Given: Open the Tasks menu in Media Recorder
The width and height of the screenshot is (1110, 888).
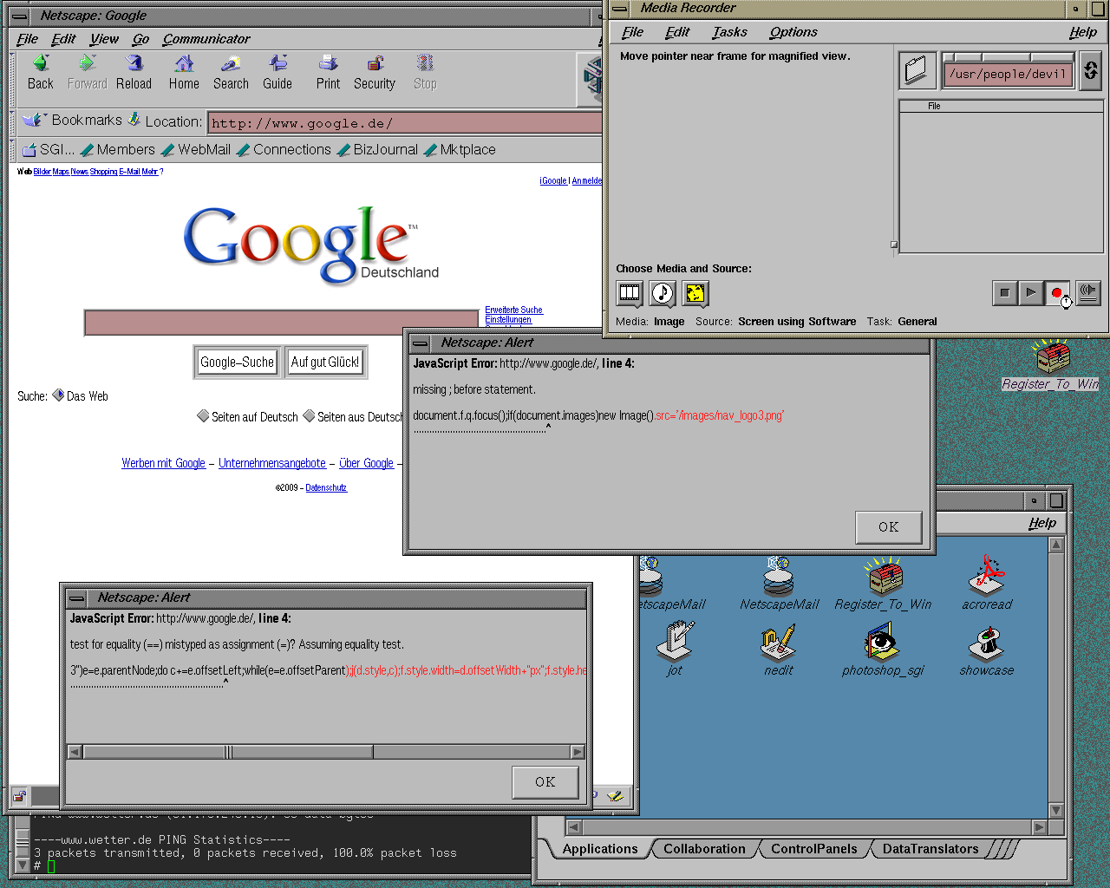Looking at the screenshot, I should click(729, 32).
